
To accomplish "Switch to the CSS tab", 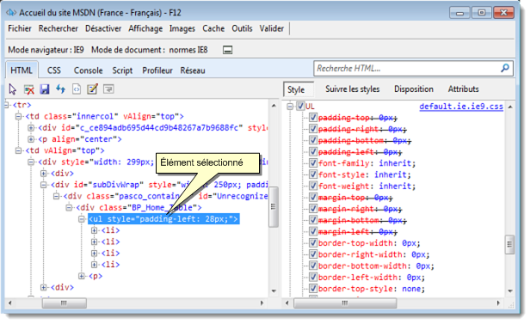I will tap(54, 70).
